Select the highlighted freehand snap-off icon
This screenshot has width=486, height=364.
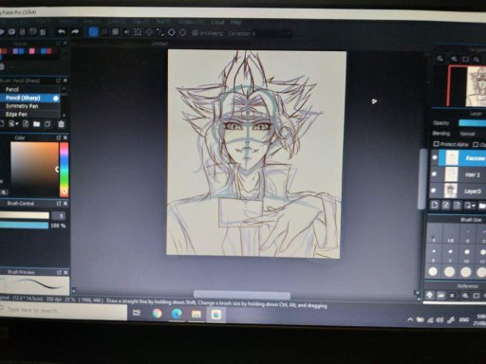coord(93,32)
